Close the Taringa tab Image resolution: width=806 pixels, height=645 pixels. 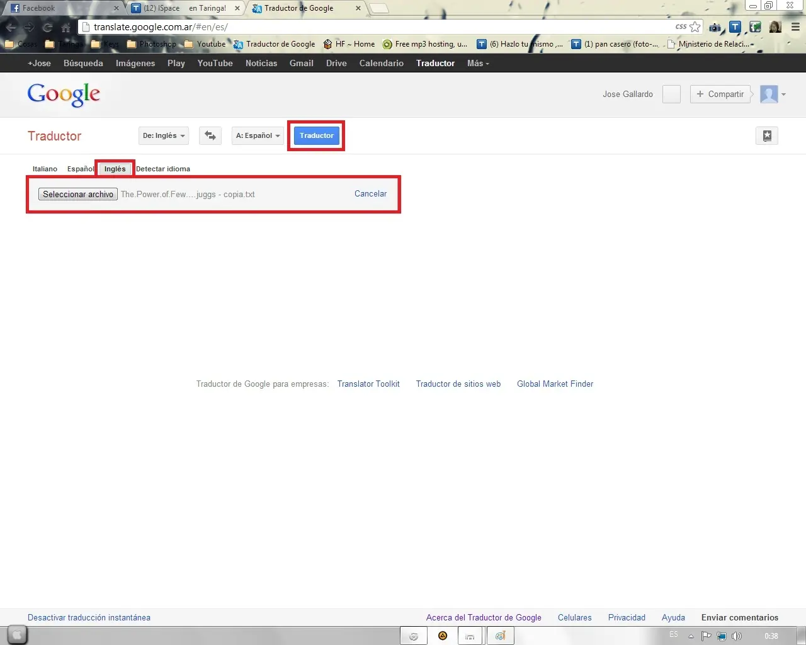click(237, 8)
